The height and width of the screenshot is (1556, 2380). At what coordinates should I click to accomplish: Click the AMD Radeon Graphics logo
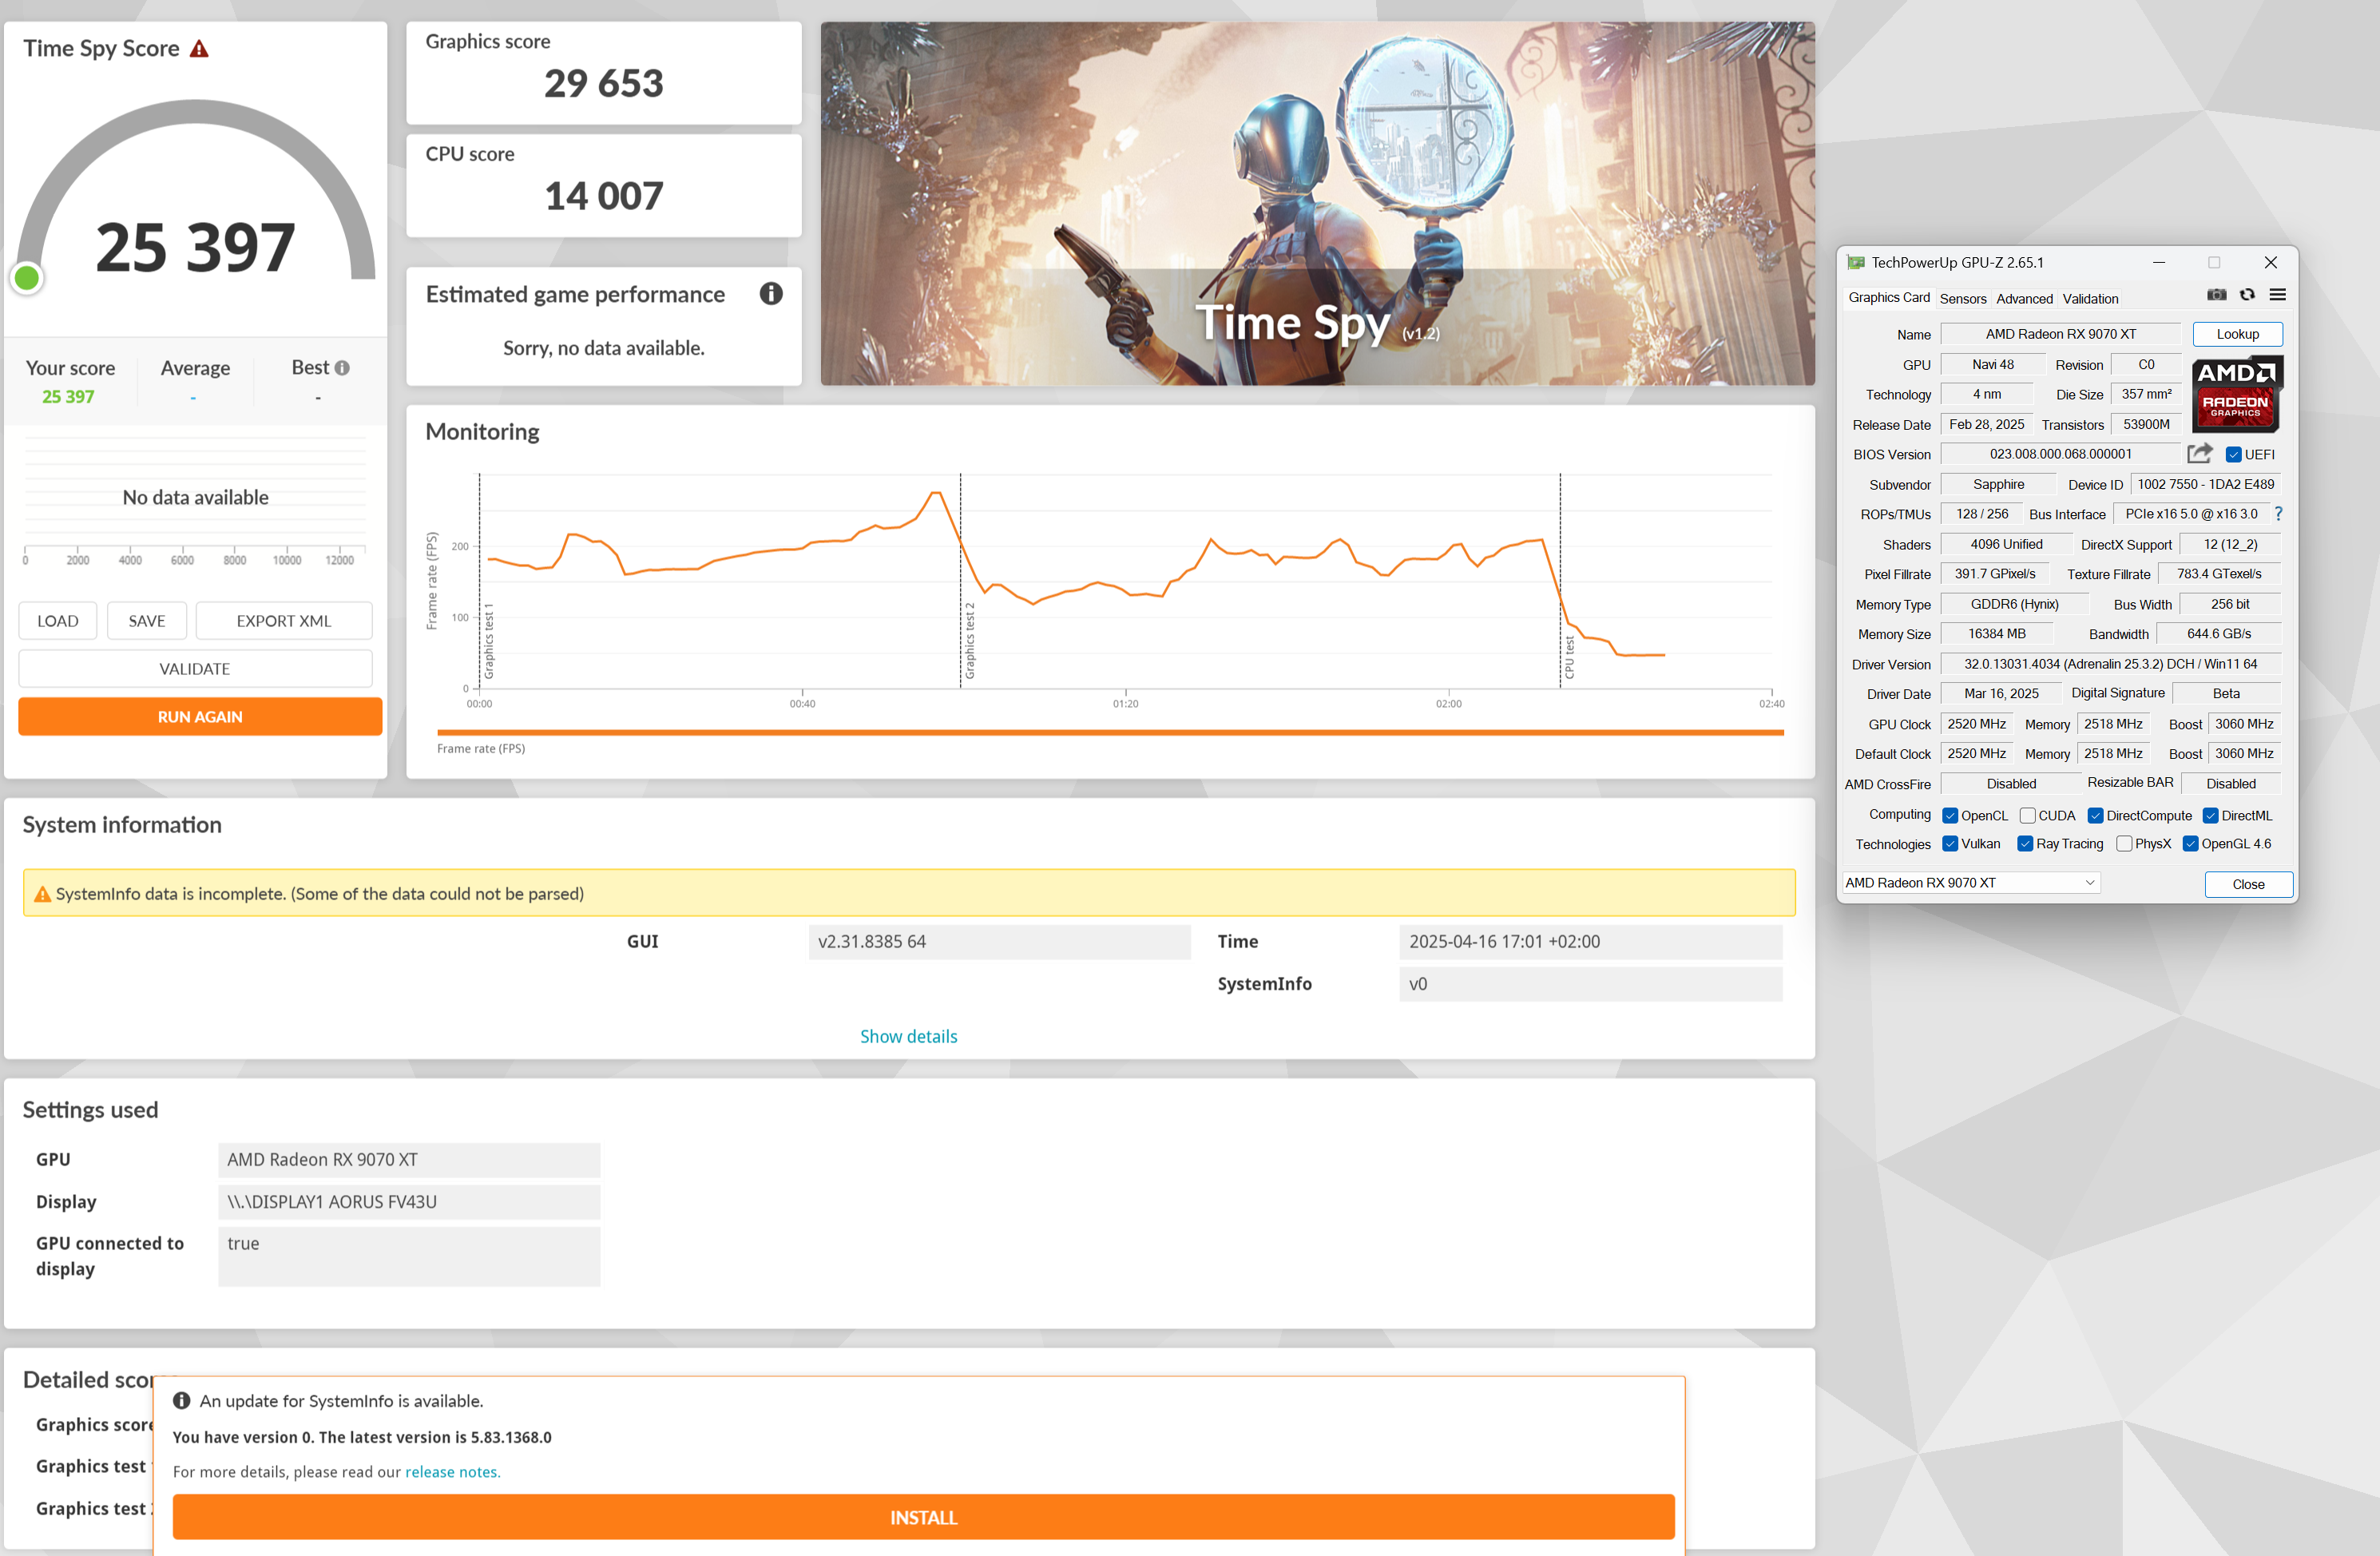coord(2236,394)
